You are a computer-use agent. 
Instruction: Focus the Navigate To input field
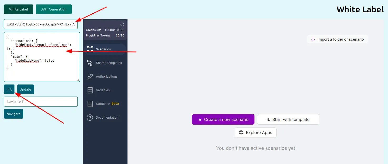tap(41, 102)
